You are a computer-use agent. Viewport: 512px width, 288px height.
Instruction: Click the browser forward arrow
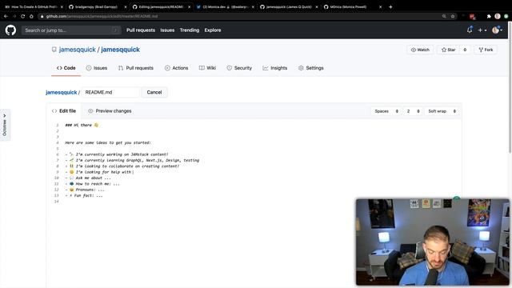pos(14,16)
